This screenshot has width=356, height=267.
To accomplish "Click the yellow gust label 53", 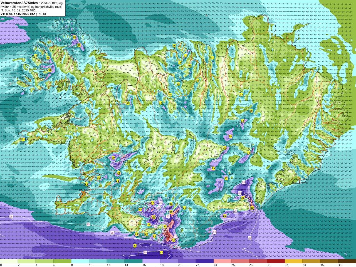I will [165, 226].
